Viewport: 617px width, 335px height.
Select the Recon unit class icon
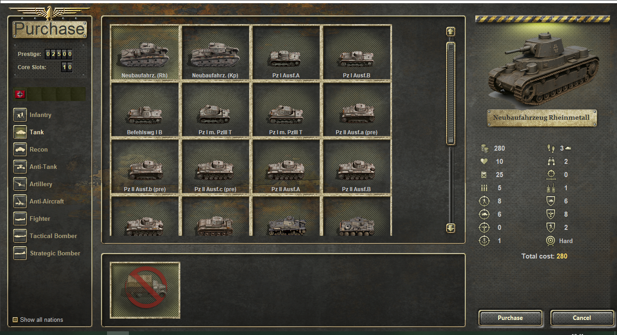(20, 149)
